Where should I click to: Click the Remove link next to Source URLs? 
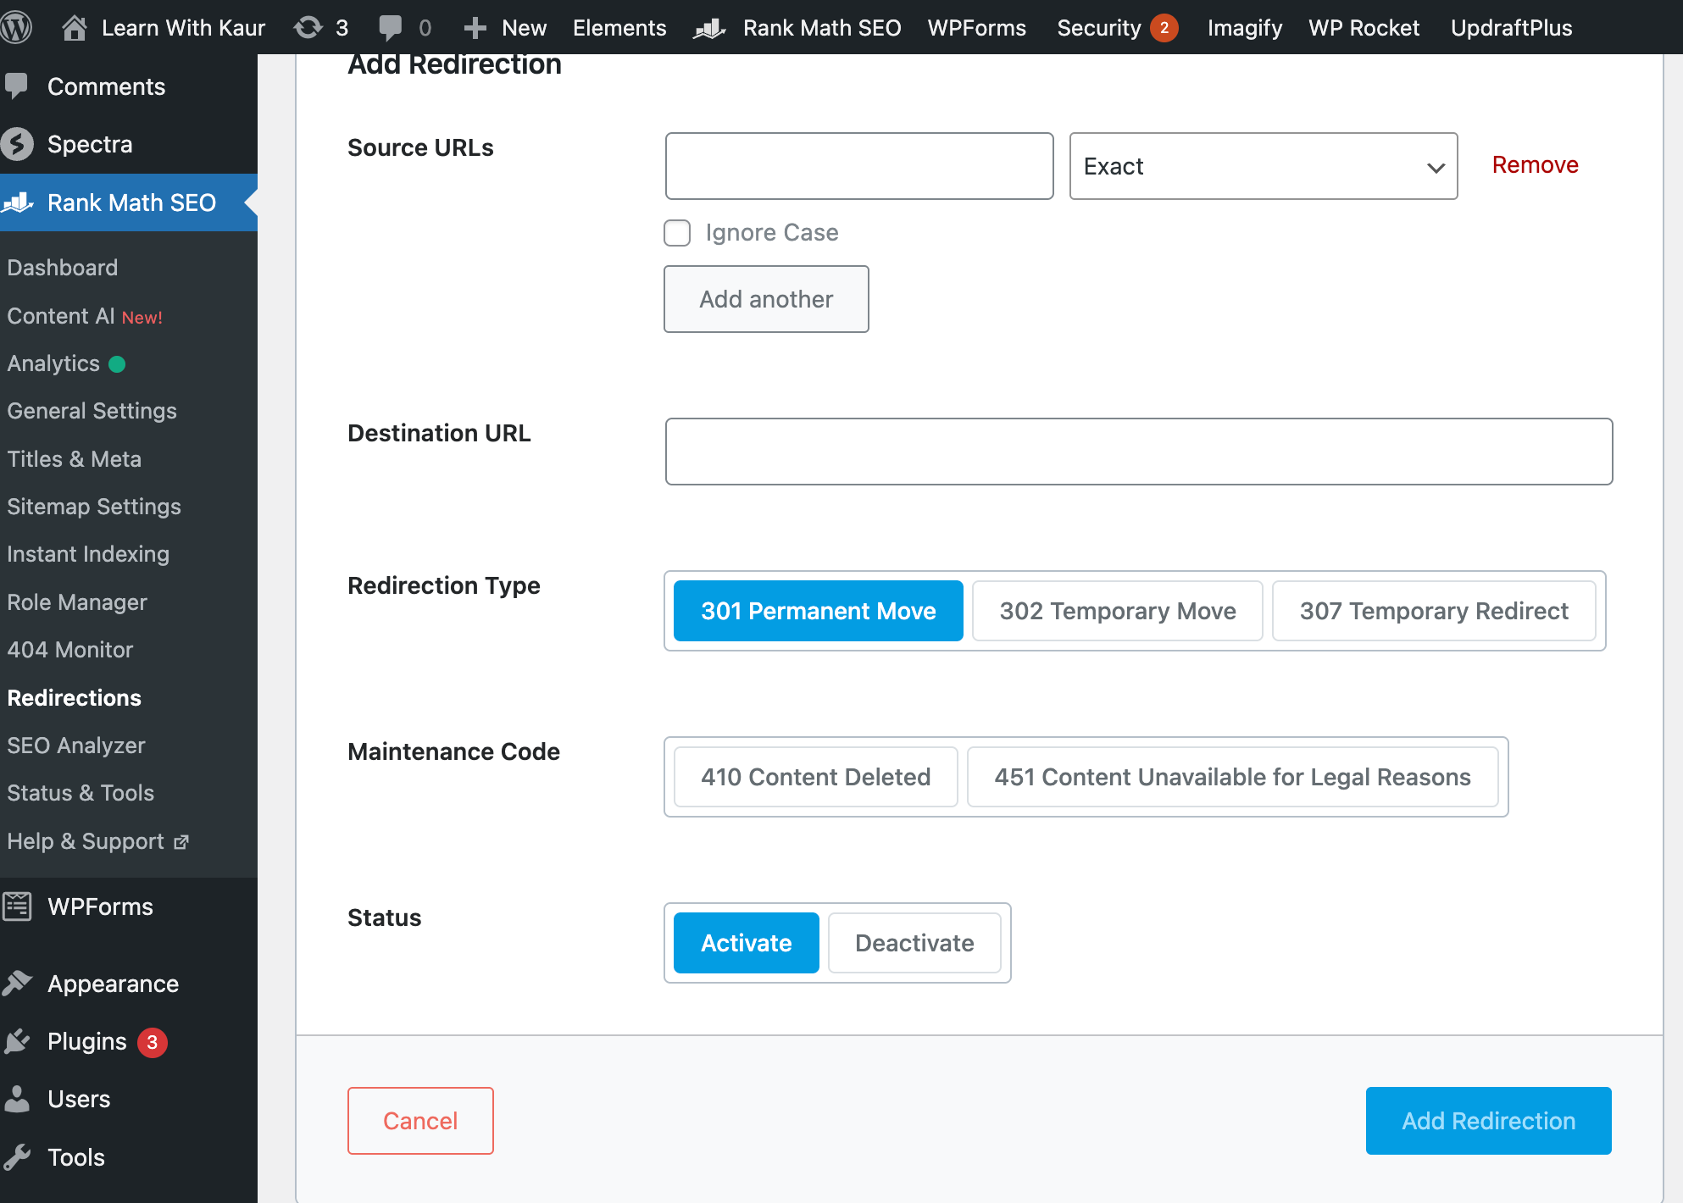click(1535, 164)
